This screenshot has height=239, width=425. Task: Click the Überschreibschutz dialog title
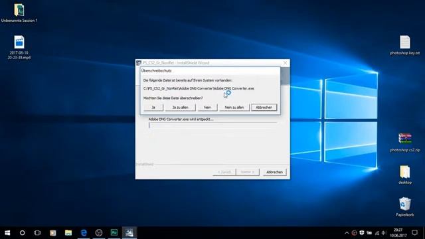[x=157, y=71]
